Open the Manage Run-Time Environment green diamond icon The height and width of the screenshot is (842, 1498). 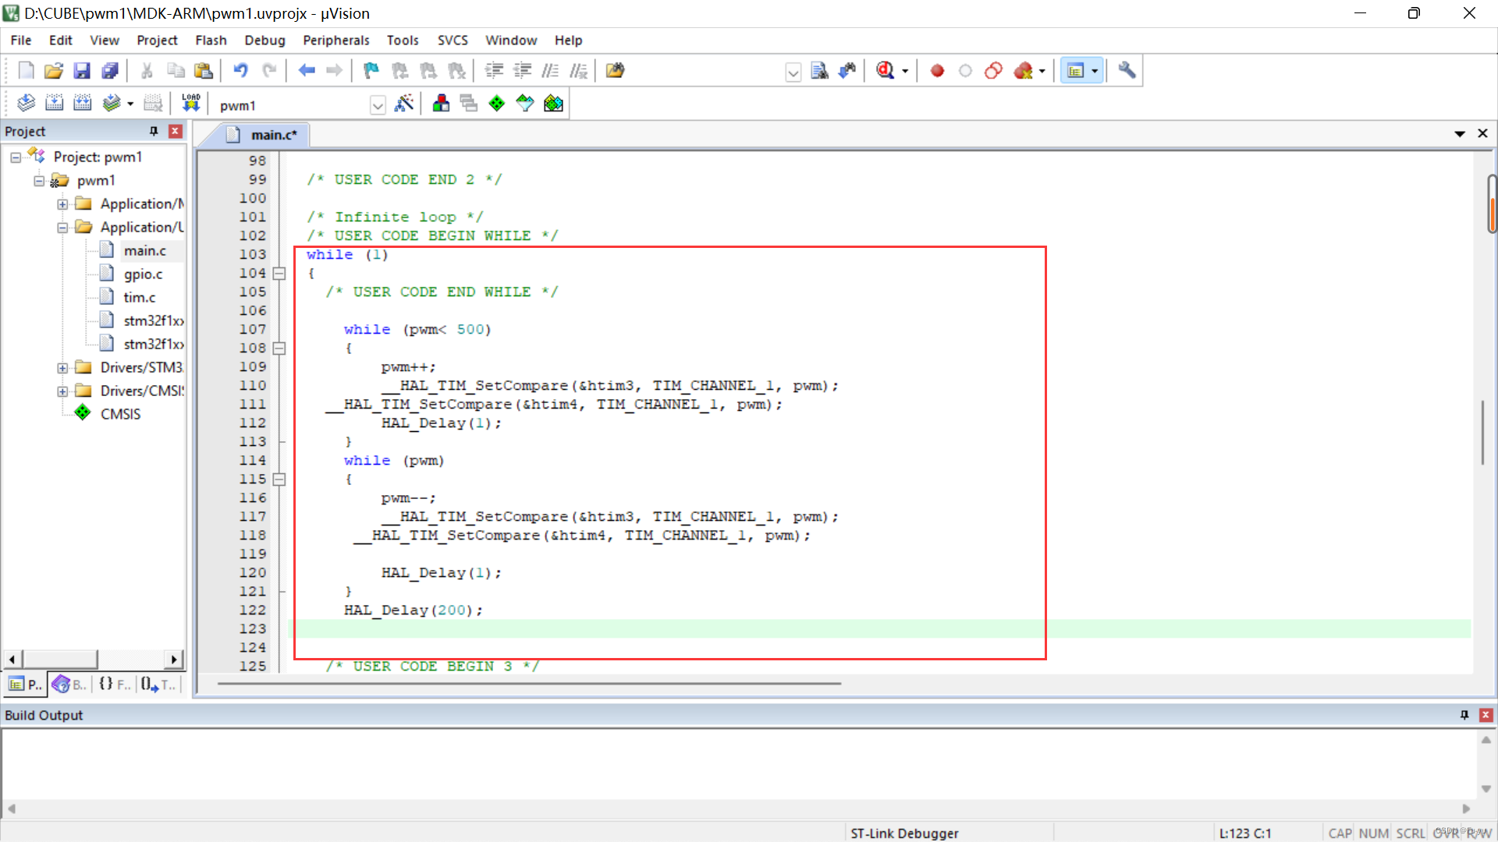[497, 104]
